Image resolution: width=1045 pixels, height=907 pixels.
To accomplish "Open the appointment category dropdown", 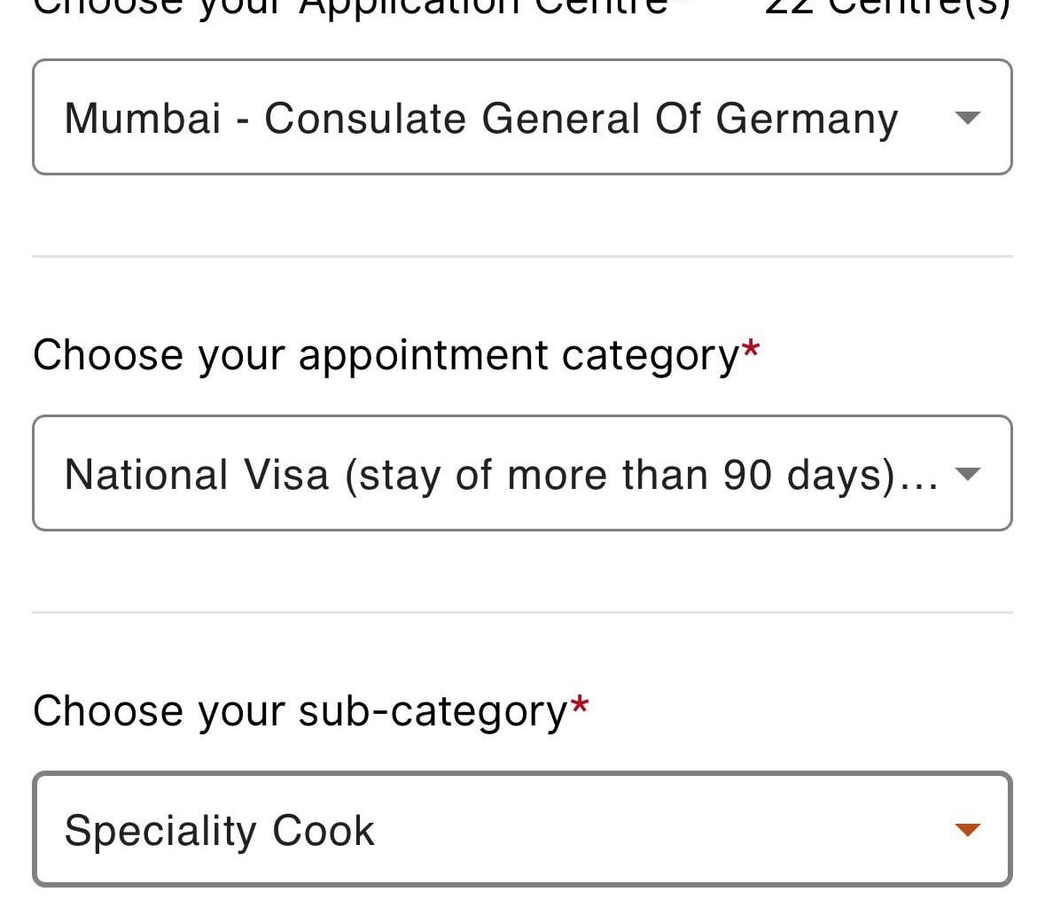I will tap(521, 473).
